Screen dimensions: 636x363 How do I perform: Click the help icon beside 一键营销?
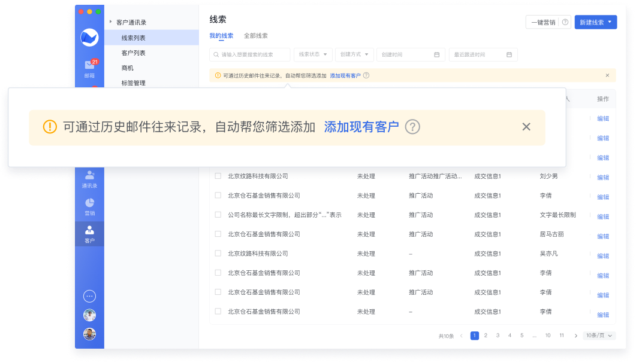pos(565,23)
